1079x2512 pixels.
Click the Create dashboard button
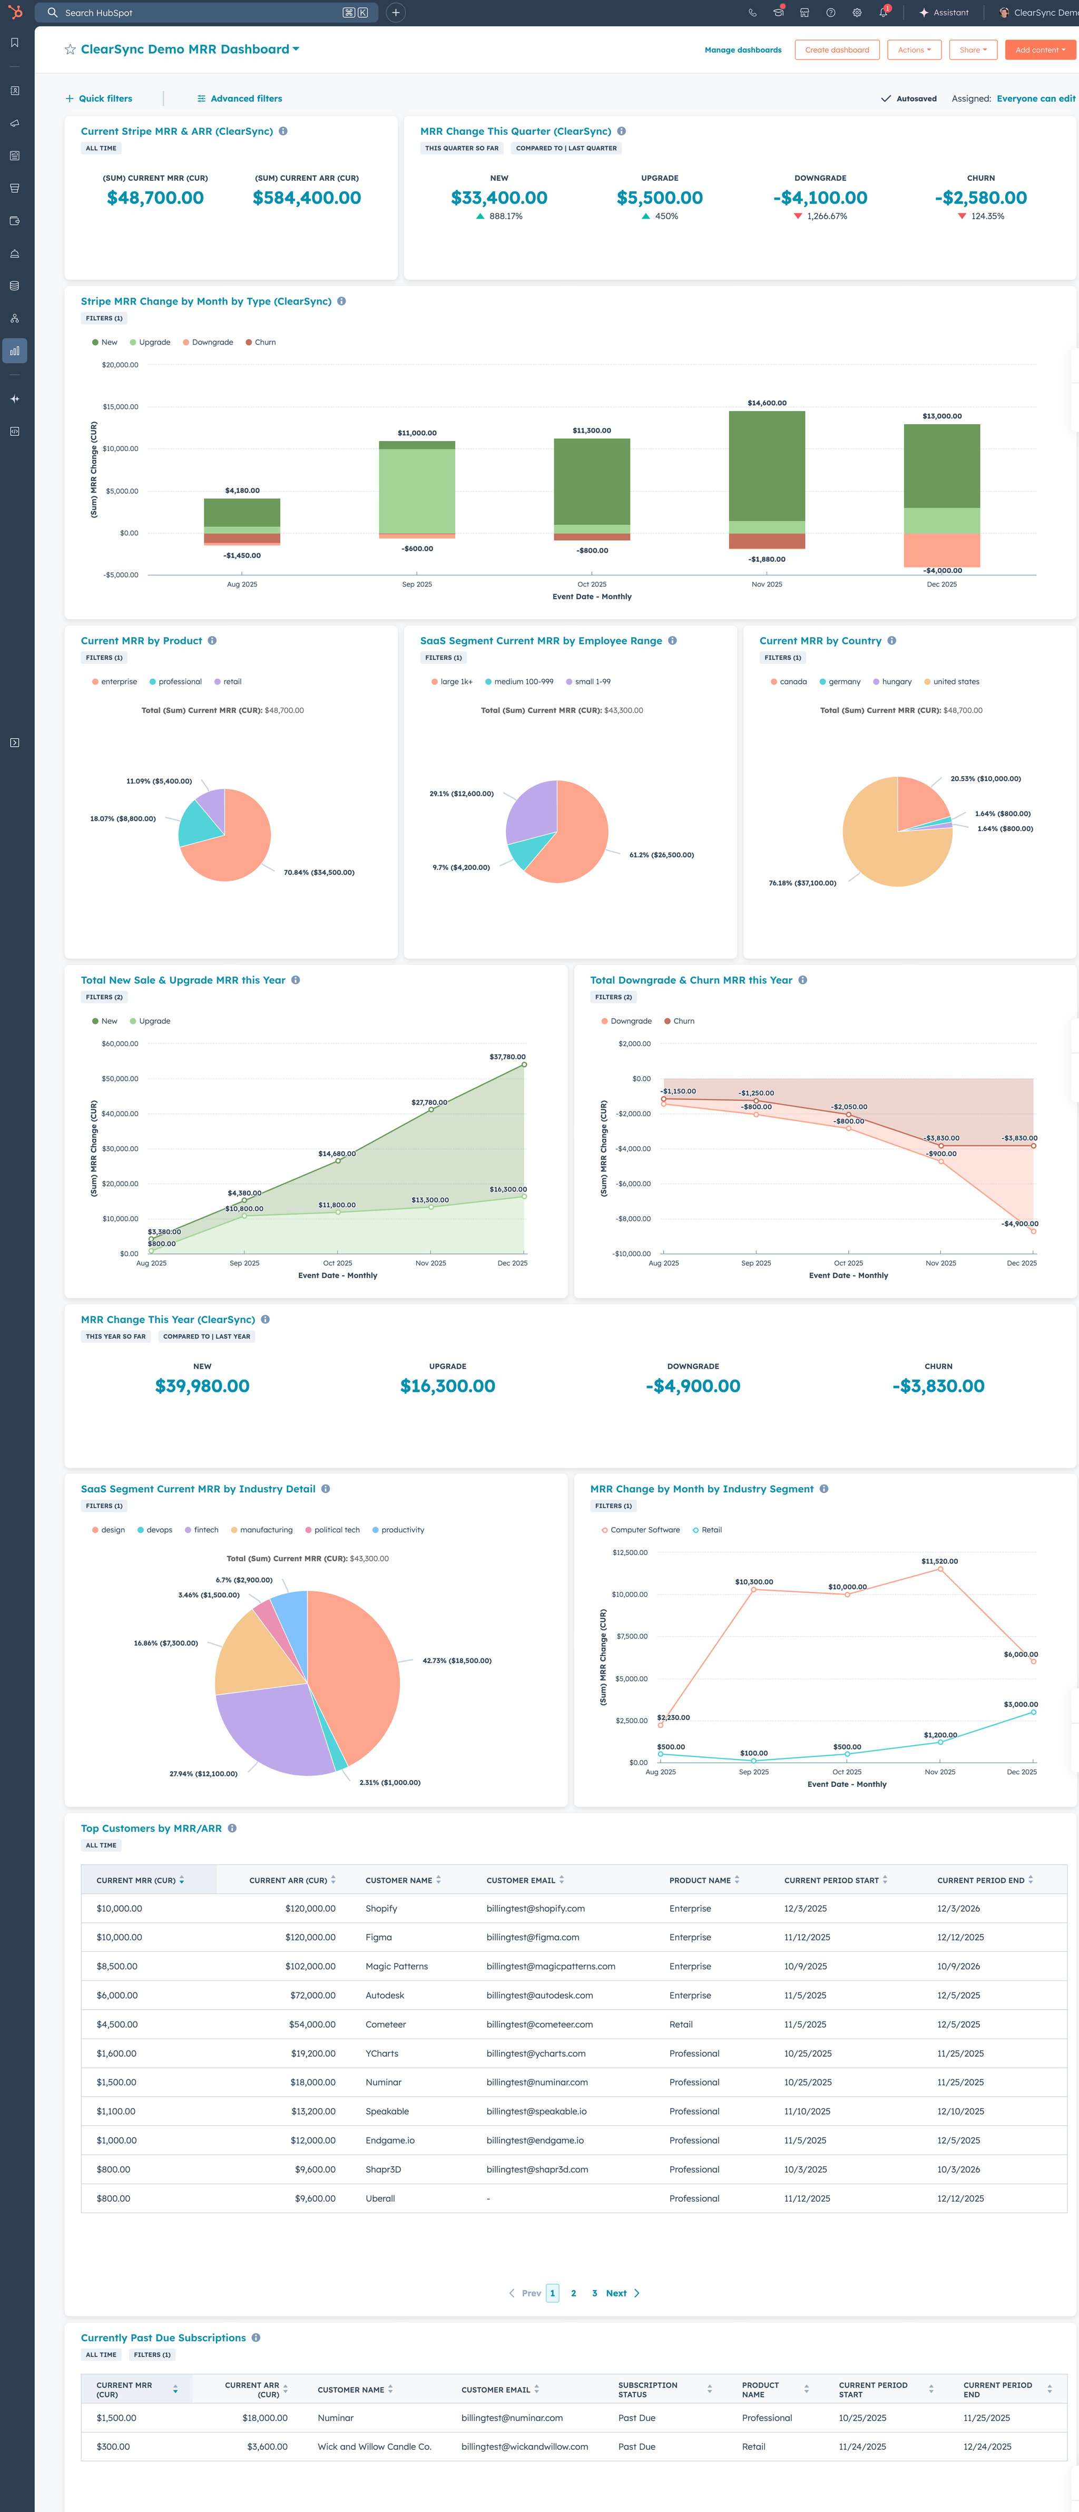click(836, 50)
